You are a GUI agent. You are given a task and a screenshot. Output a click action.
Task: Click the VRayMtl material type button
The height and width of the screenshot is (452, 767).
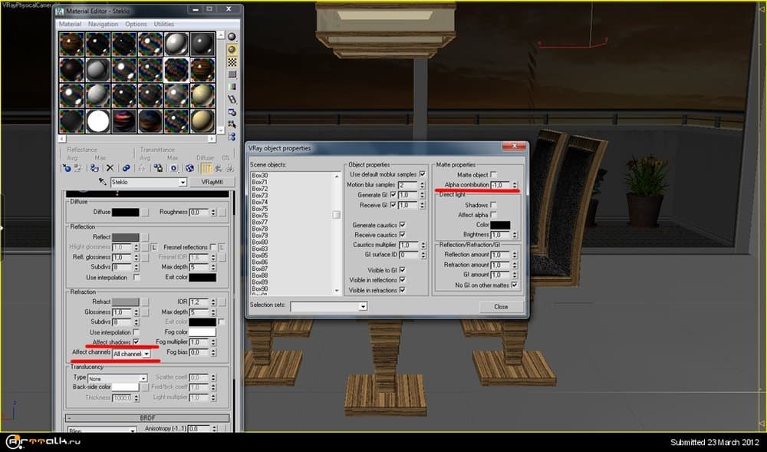pyautogui.click(x=211, y=183)
